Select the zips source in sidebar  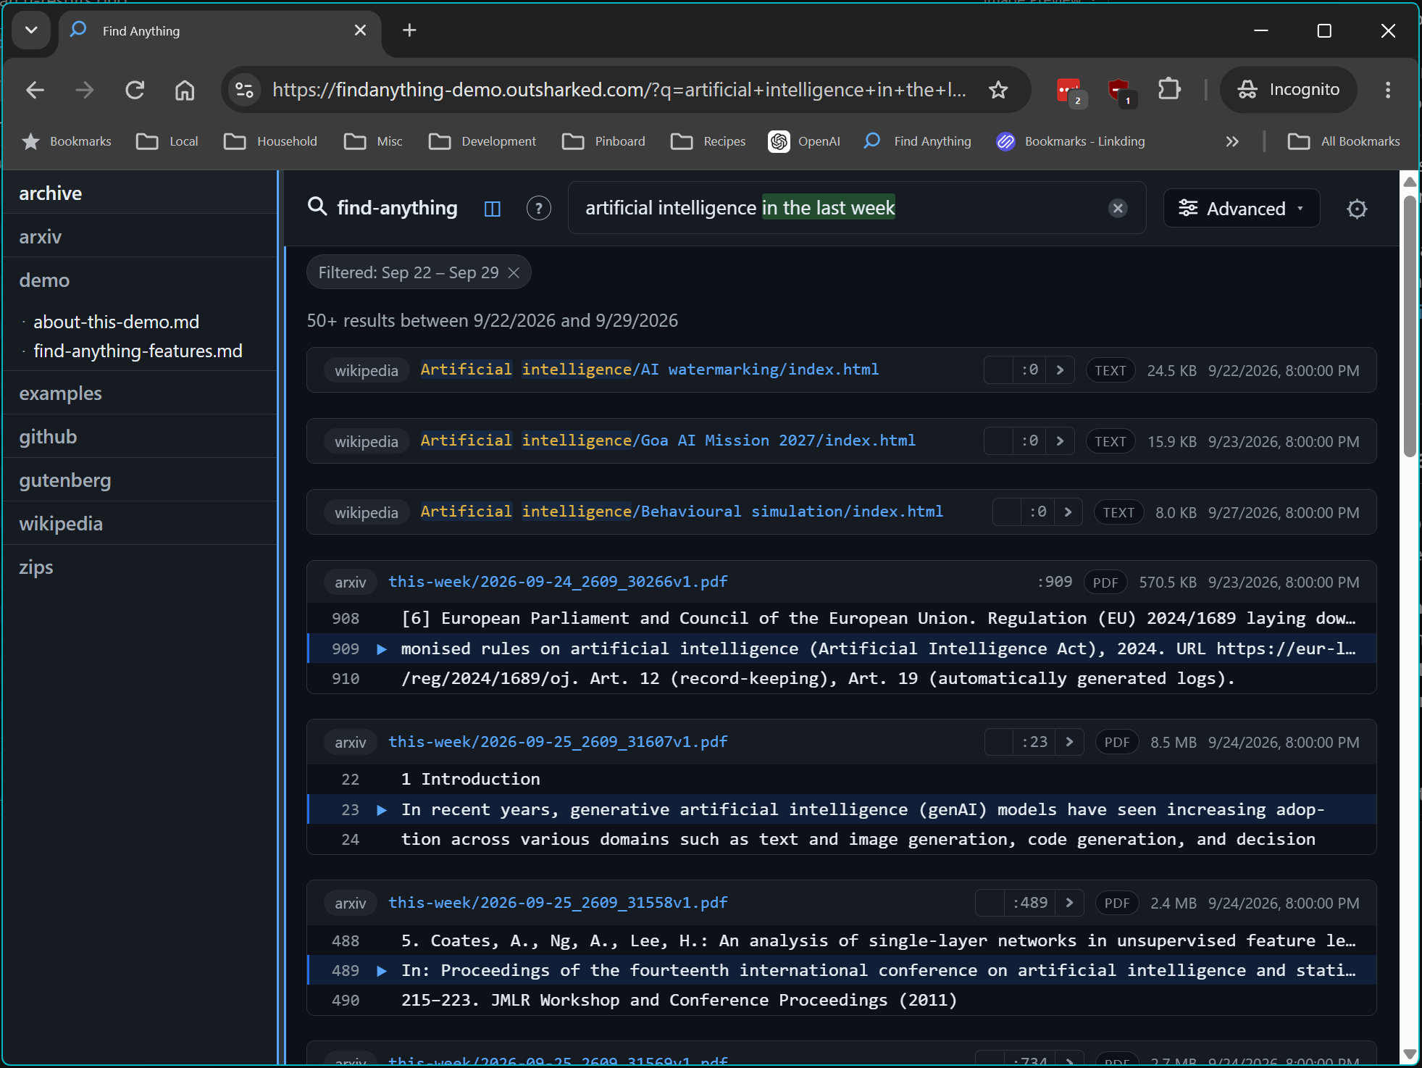point(140,567)
